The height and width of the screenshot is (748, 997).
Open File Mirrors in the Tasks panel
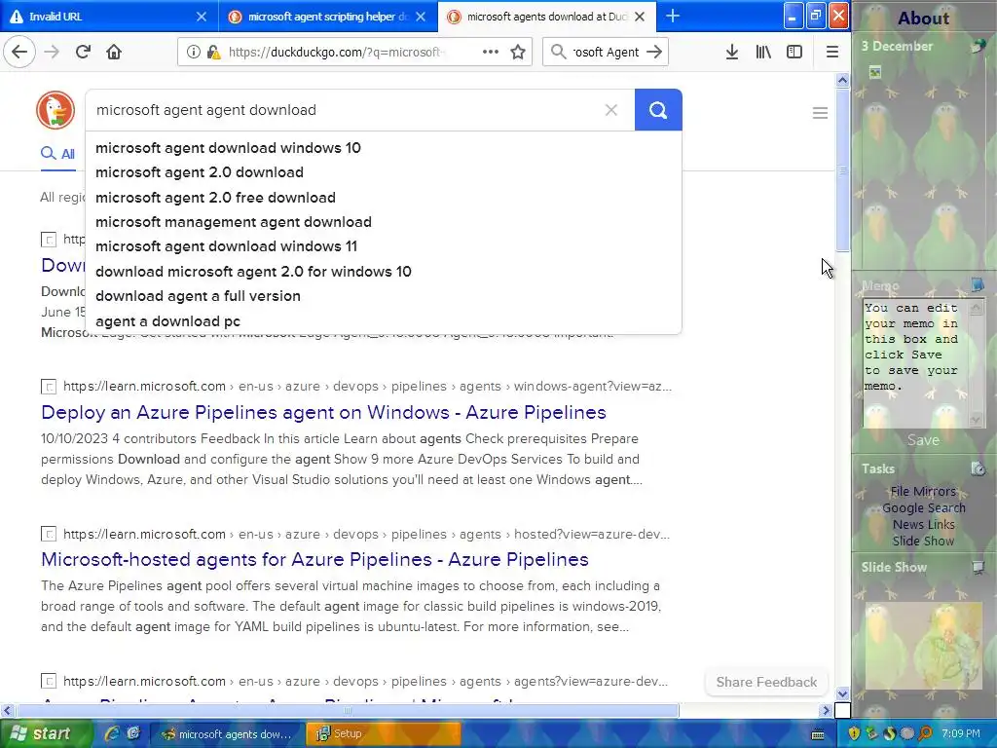pyautogui.click(x=923, y=491)
